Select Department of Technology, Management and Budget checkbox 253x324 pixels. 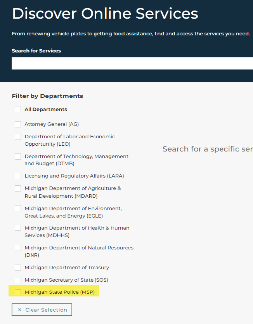coord(18,157)
